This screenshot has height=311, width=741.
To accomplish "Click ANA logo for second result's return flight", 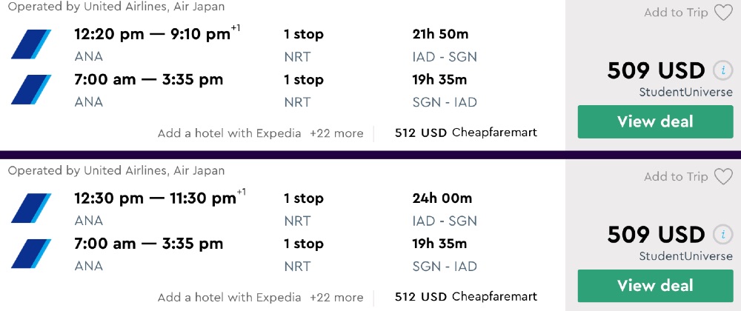I will point(31,253).
